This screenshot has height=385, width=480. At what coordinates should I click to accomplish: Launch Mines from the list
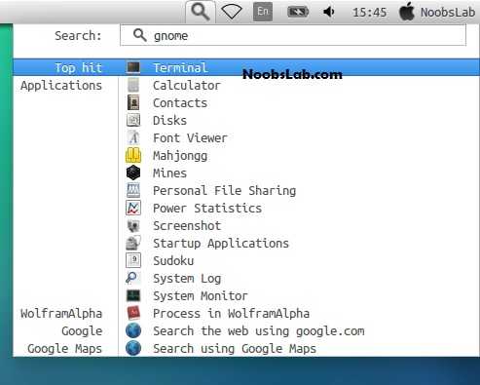click(169, 173)
